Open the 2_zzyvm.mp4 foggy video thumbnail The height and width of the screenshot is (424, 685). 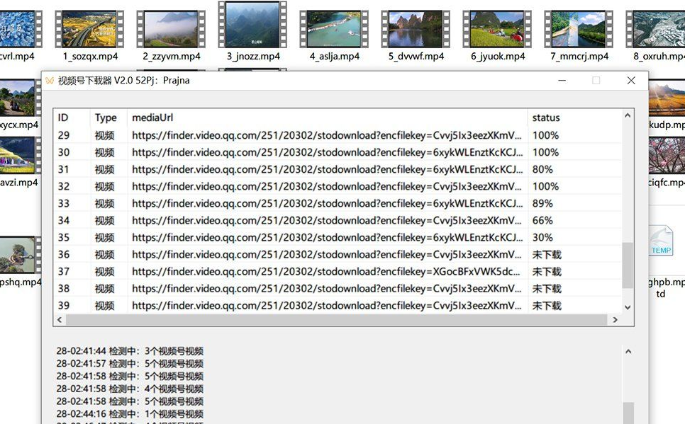171,26
